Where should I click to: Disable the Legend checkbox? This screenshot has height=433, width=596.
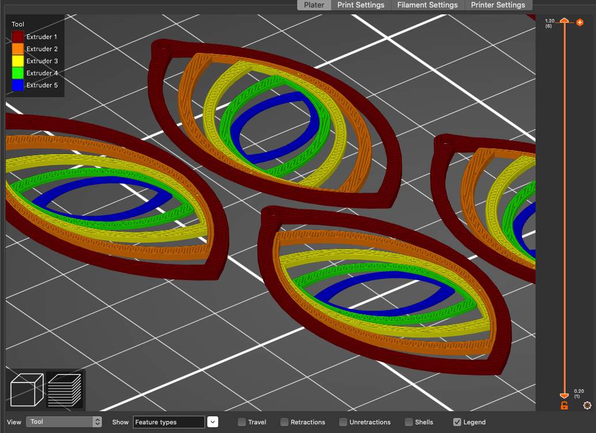457,421
